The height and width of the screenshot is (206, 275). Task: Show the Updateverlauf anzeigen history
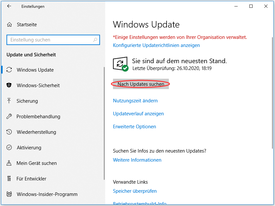(138, 113)
